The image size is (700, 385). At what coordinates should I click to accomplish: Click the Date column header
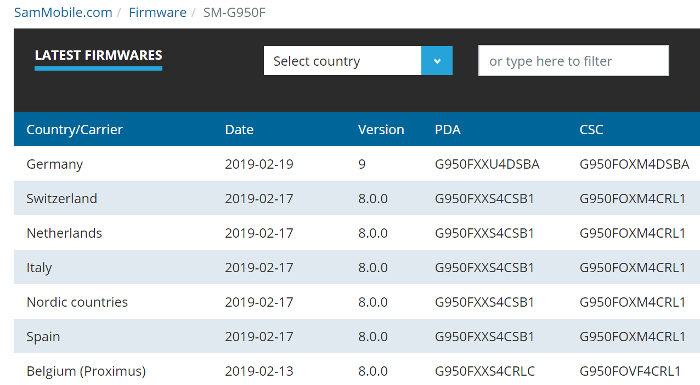(239, 130)
